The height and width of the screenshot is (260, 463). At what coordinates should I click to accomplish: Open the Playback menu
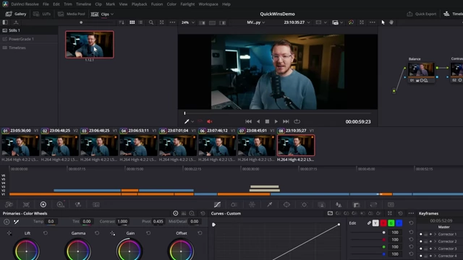click(140, 4)
